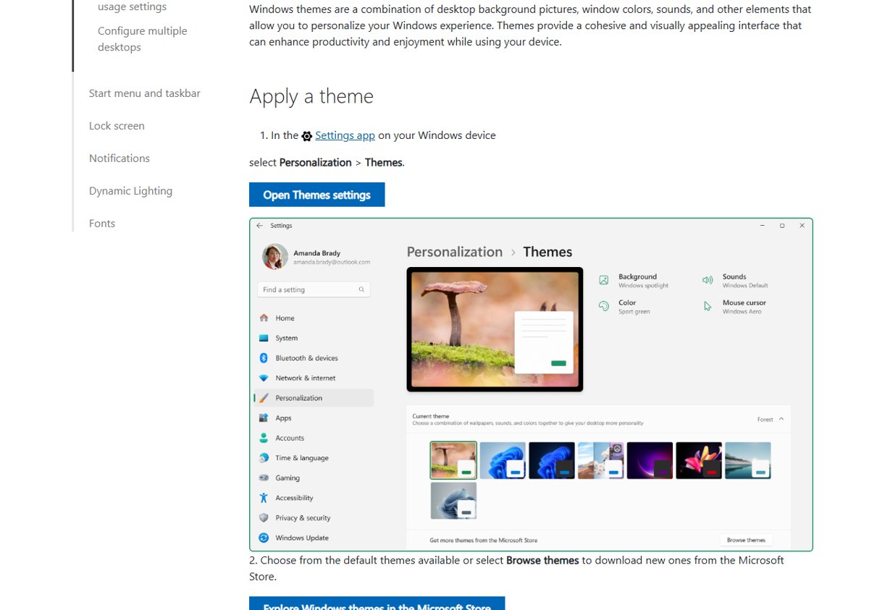
Task: Open the Settings app link
Action: point(345,135)
